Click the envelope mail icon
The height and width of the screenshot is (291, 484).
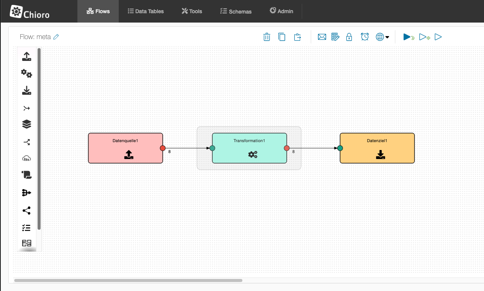(x=322, y=37)
